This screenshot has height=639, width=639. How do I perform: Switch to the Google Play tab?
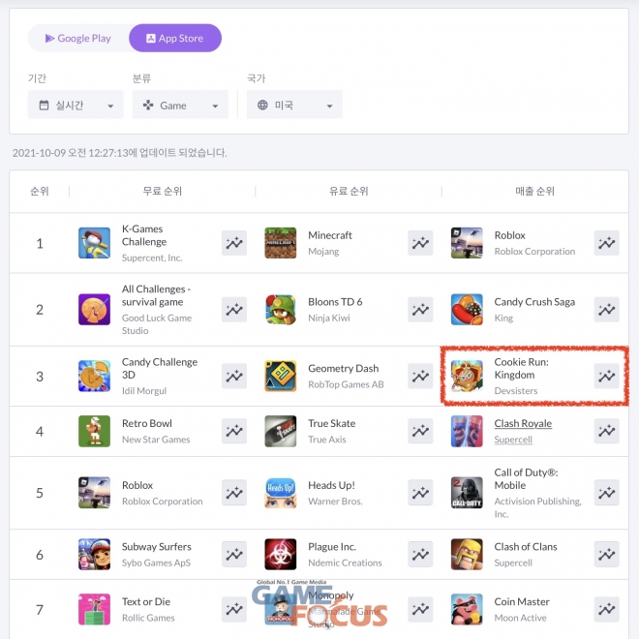tap(78, 39)
